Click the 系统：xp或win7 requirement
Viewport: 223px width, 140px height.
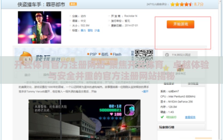click(170, 91)
